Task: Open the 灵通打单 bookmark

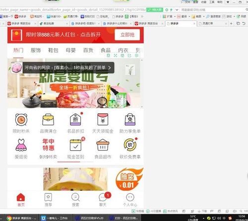Action: tap(71, 16)
